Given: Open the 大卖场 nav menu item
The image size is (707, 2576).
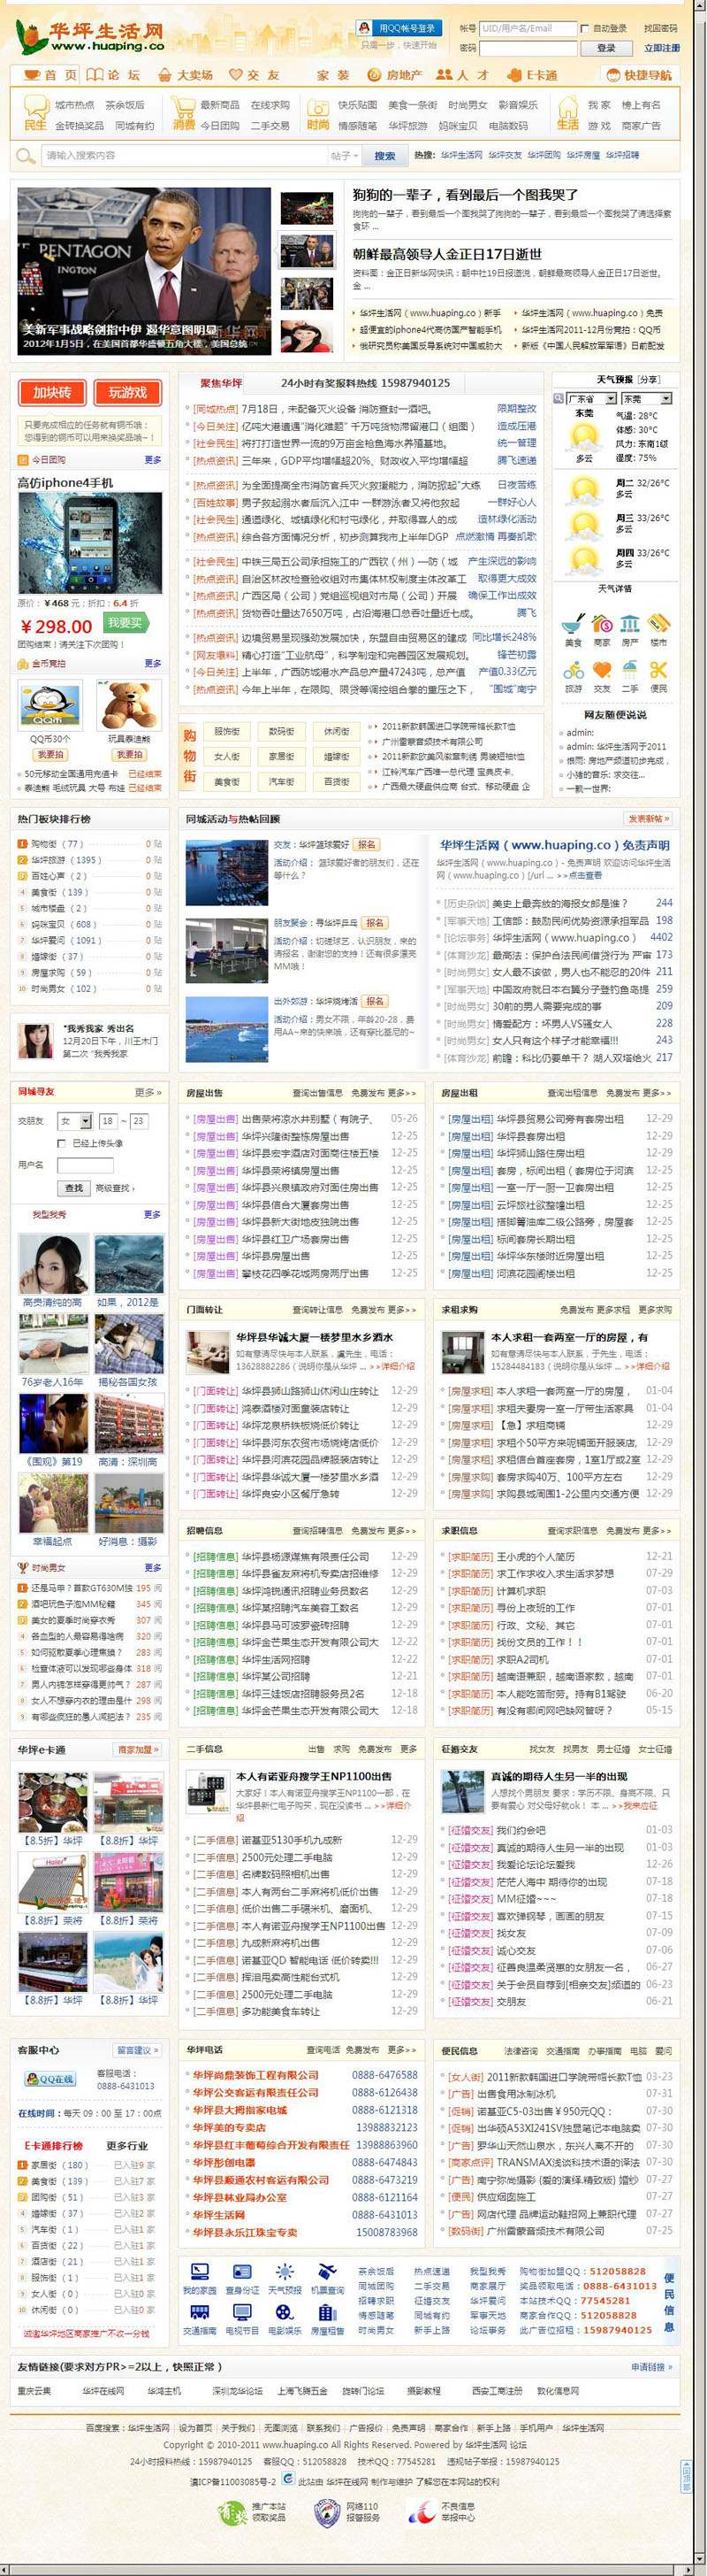Looking at the screenshot, I should [x=186, y=75].
